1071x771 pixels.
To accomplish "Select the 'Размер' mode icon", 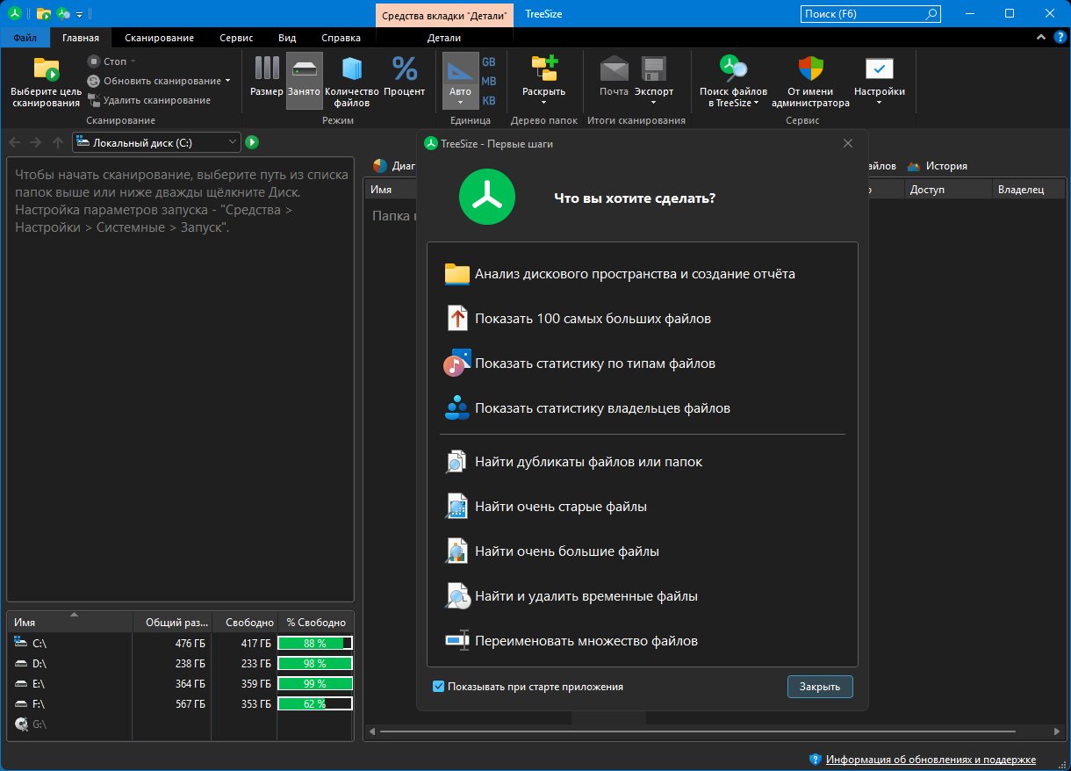I will coord(266,69).
